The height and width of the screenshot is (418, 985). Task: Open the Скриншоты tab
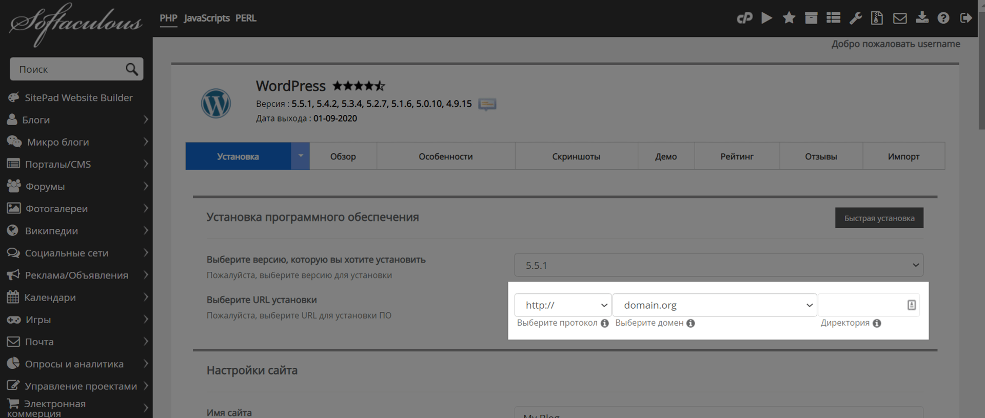point(576,156)
